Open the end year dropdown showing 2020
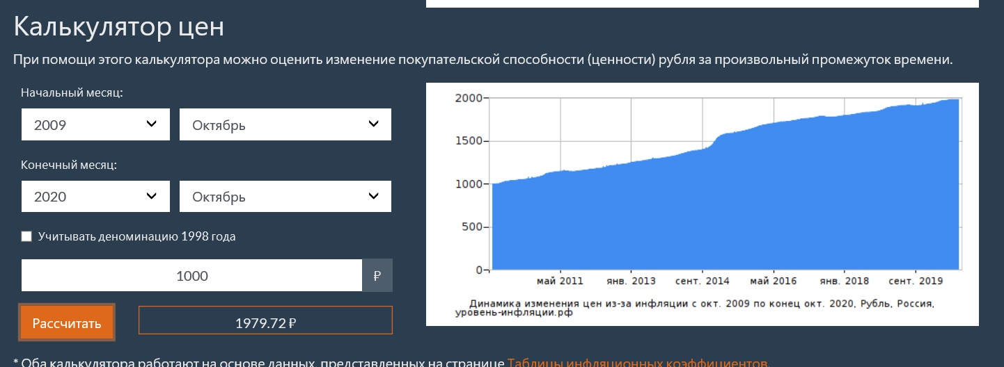The image size is (1004, 367). [x=95, y=197]
